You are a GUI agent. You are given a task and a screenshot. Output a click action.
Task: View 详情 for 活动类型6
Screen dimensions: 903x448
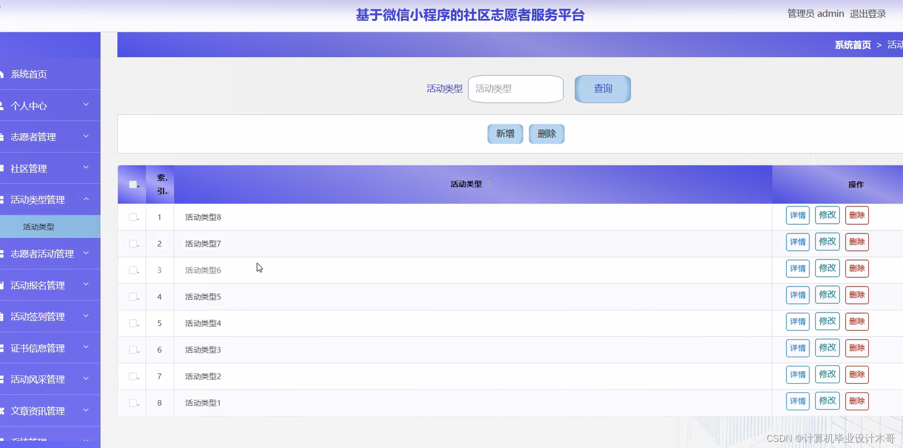[x=798, y=269]
